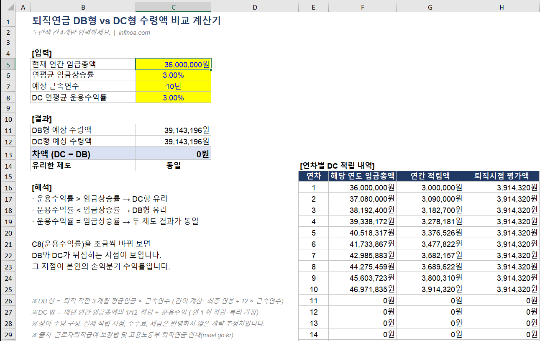
Task: Click the 'DC 연평균 운용수익률' label cell
Action: (83, 97)
